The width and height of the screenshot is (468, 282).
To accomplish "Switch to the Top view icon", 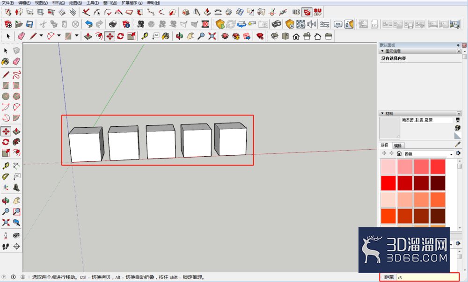I will pyautogui.click(x=285, y=36).
